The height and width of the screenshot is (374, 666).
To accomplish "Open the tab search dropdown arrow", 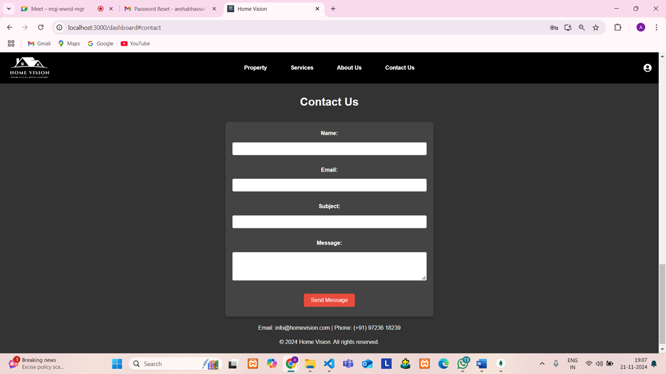I will (9, 9).
